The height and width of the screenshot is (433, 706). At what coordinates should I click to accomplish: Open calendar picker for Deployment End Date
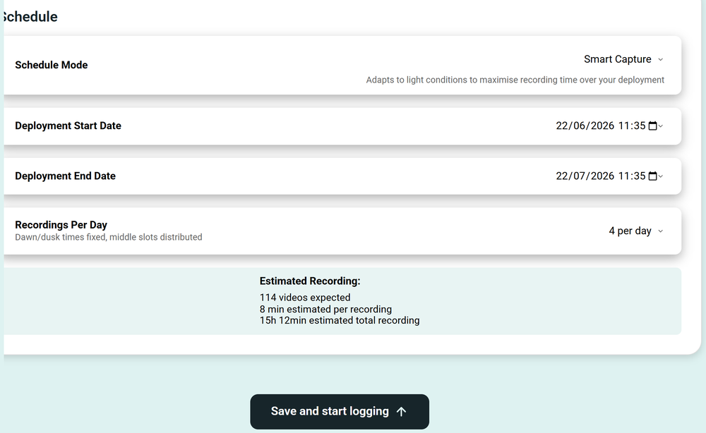coord(652,176)
